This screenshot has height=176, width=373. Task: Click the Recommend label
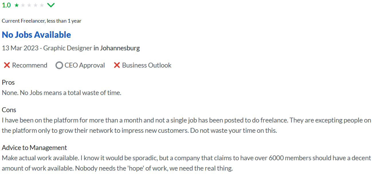(x=30, y=65)
